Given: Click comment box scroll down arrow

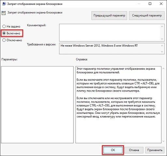Looking at the screenshot, I should 162,39.
